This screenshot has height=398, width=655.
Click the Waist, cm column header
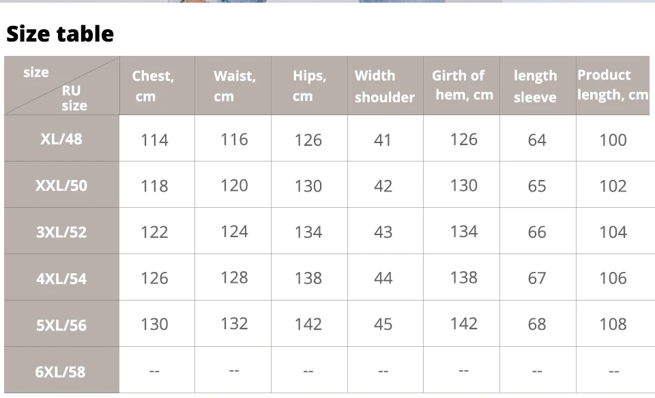tap(234, 86)
